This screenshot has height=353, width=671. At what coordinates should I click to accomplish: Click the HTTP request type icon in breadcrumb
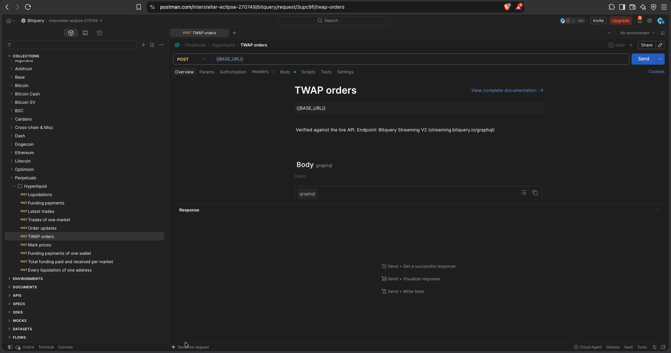click(177, 45)
